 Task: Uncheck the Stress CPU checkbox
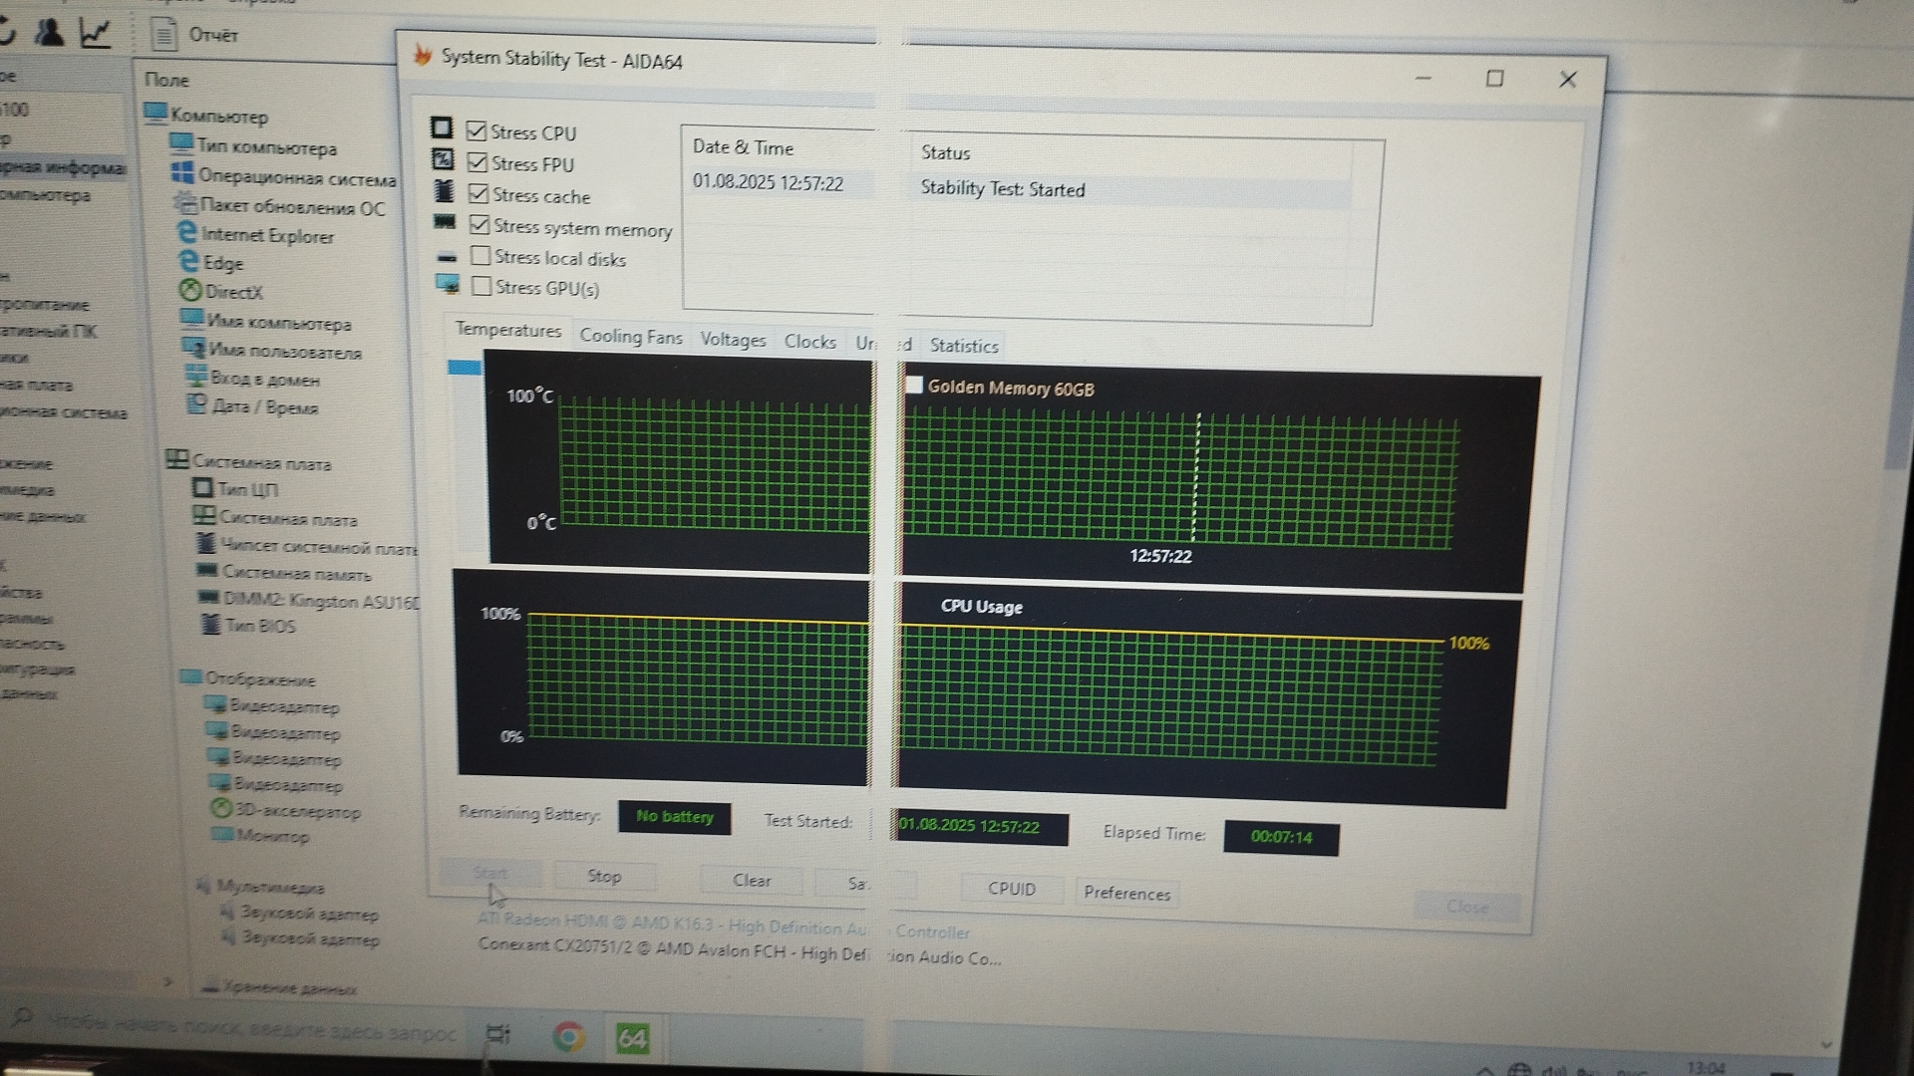pos(477,132)
